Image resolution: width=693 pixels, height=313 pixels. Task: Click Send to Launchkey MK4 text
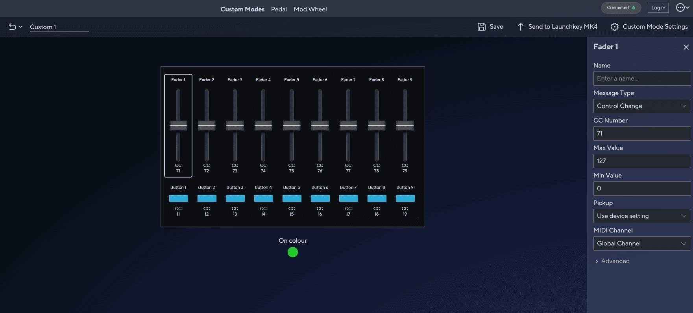[x=563, y=27]
